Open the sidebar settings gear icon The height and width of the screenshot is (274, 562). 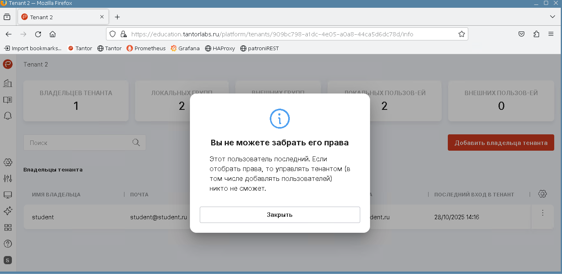pyautogui.click(x=8, y=162)
